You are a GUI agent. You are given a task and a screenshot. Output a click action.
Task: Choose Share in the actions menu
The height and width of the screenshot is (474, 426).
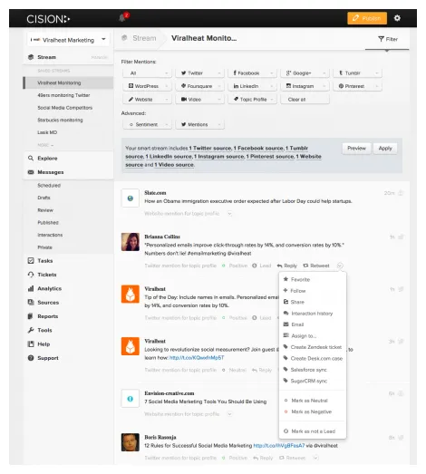pyautogui.click(x=313, y=302)
